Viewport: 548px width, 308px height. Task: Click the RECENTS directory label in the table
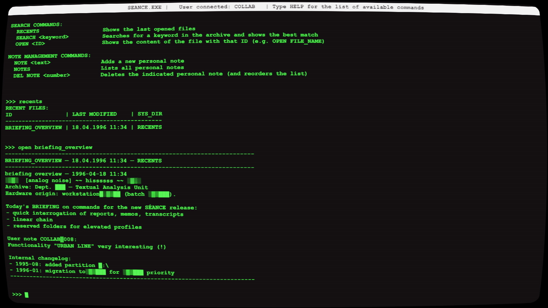pyautogui.click(x=150, y=127)
